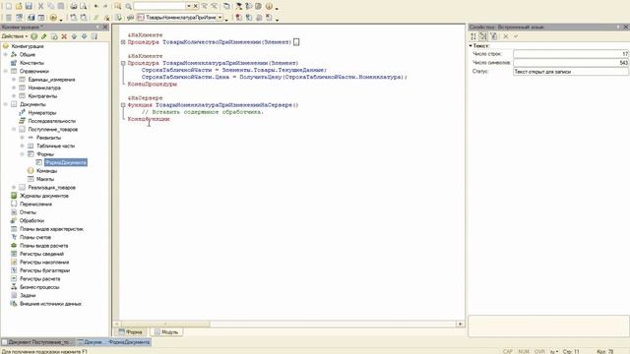This screenshot has width=630, height=354.
Task: Collapse the ТоварыНоменклатураПриИзменении procedure block
Action: point(123,63)
